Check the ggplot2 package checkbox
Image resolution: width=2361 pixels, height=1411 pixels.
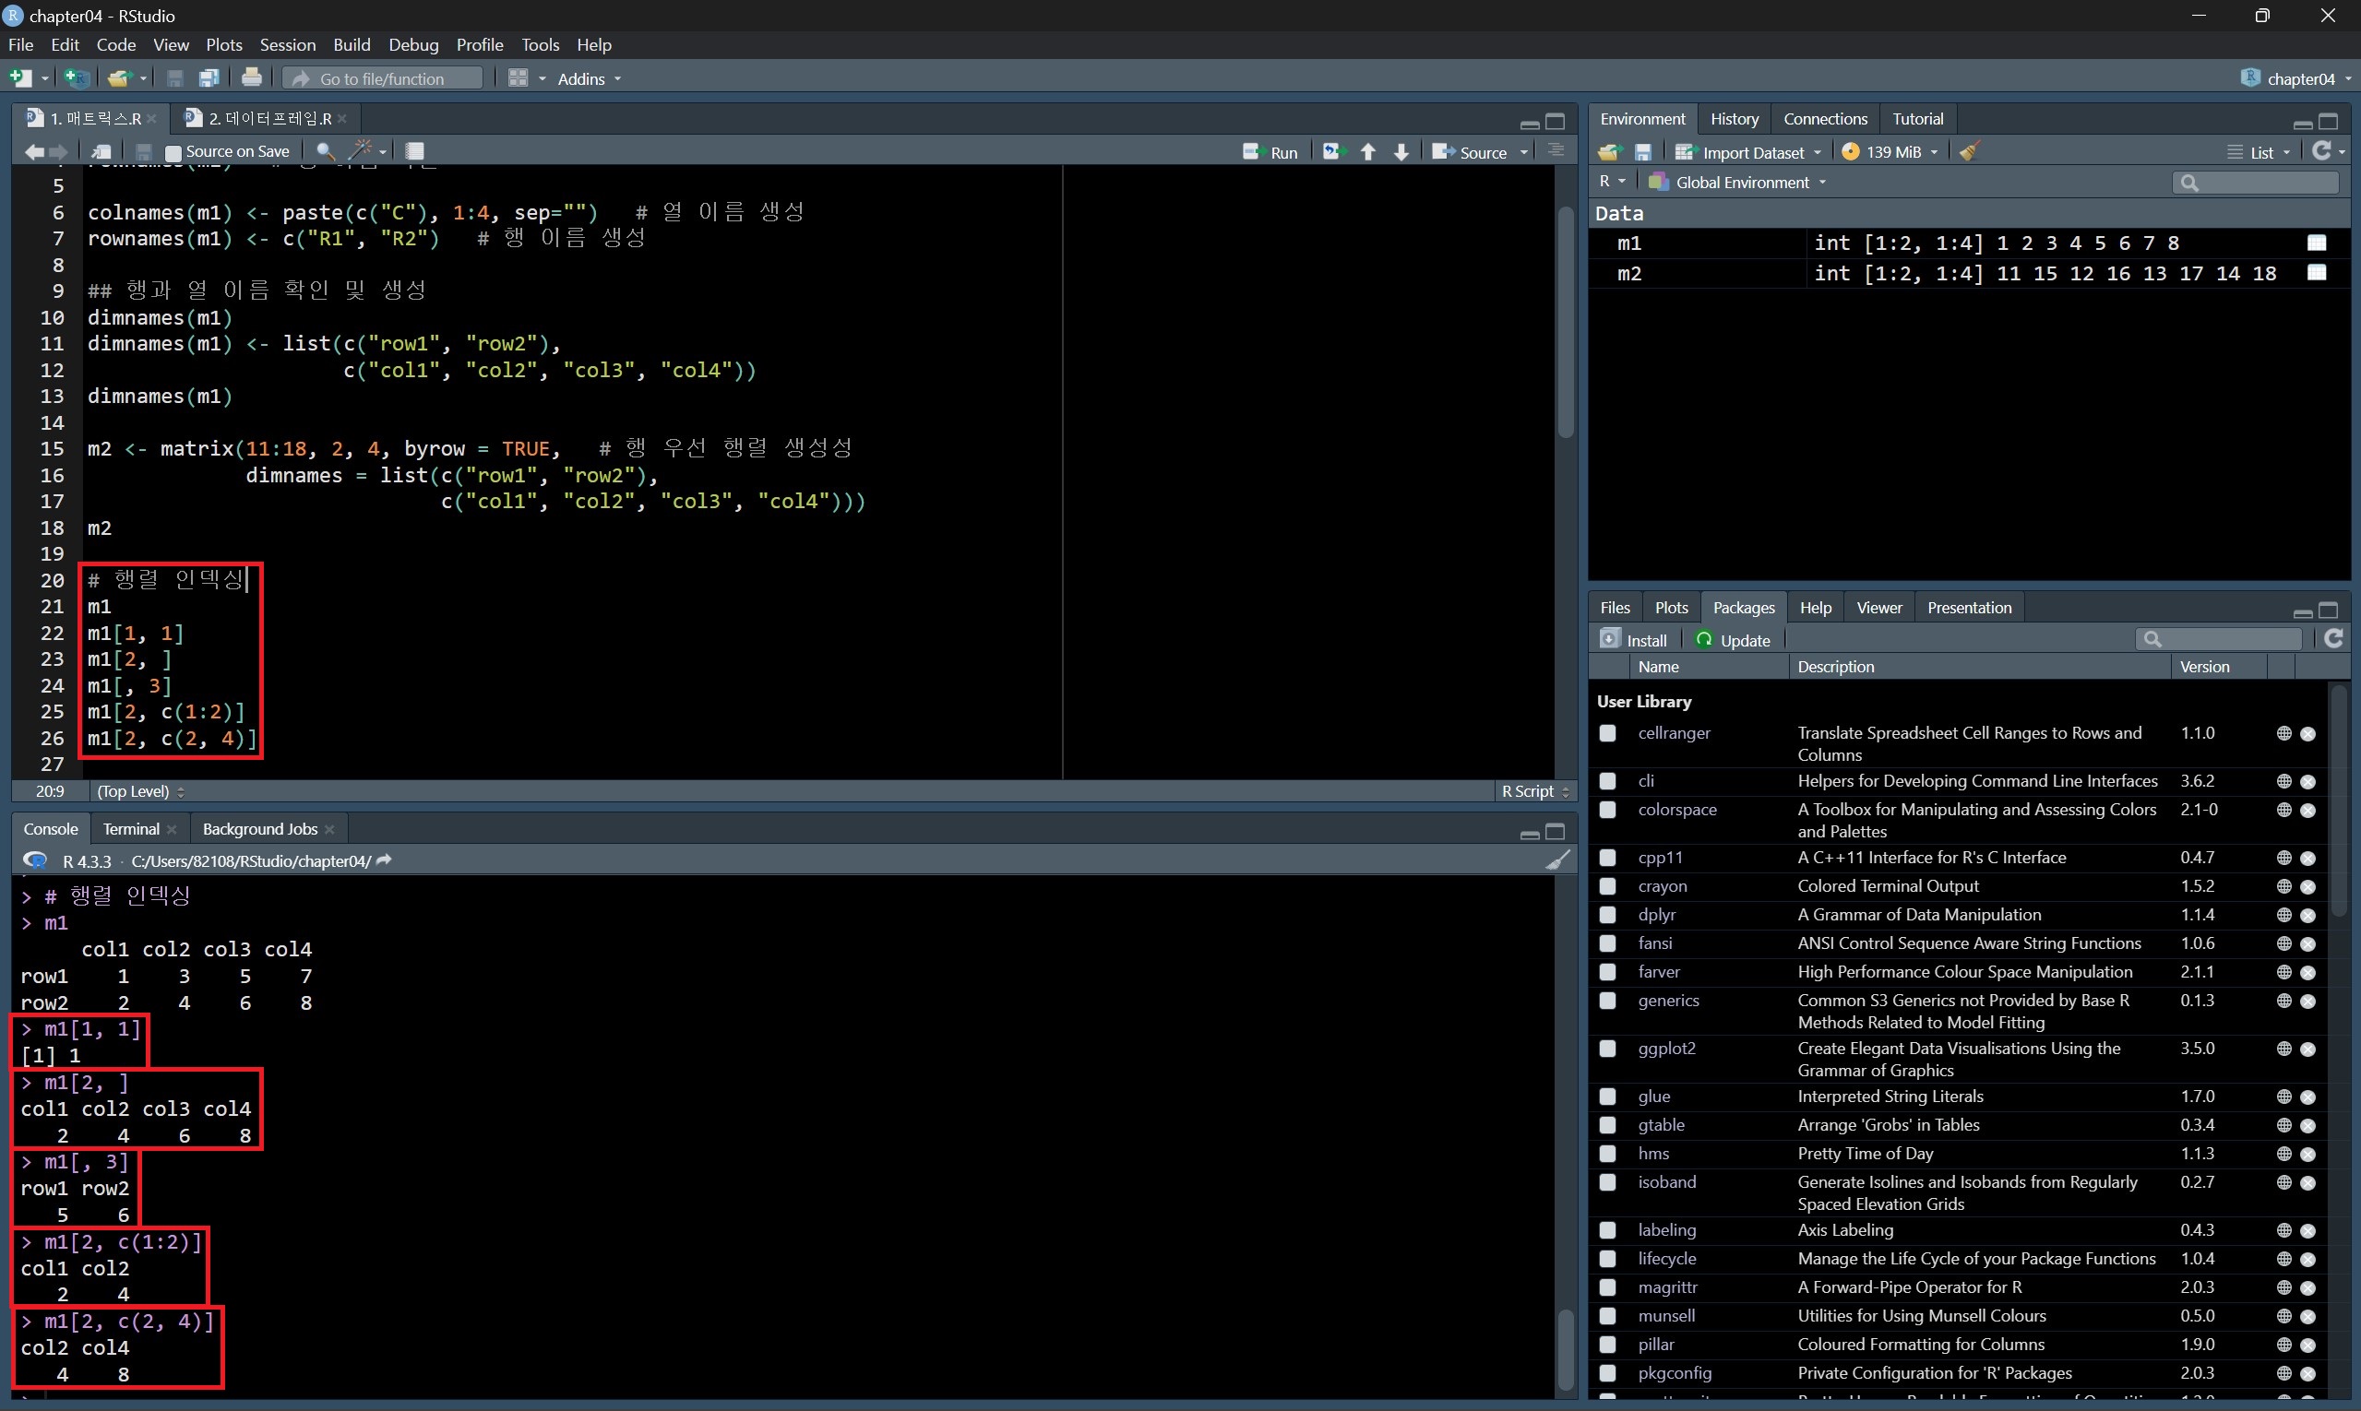pos(1607,1049)
